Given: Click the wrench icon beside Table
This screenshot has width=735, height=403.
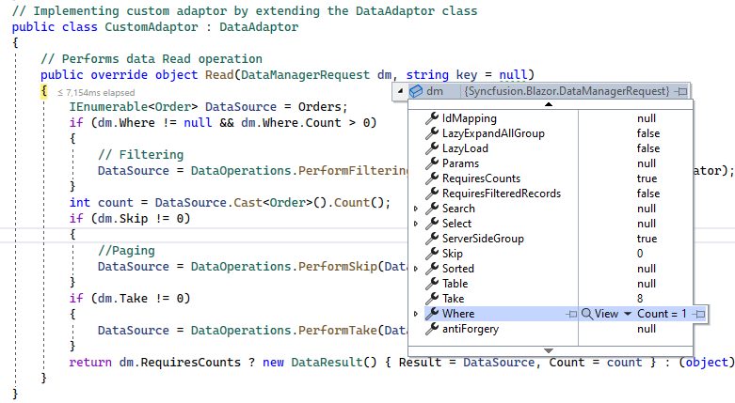Looking at the screenshot, I should pos(432,283).
